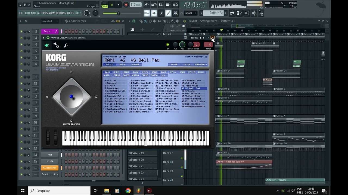
Task: Stop playback with the stop button
Action: click(118, 5)
